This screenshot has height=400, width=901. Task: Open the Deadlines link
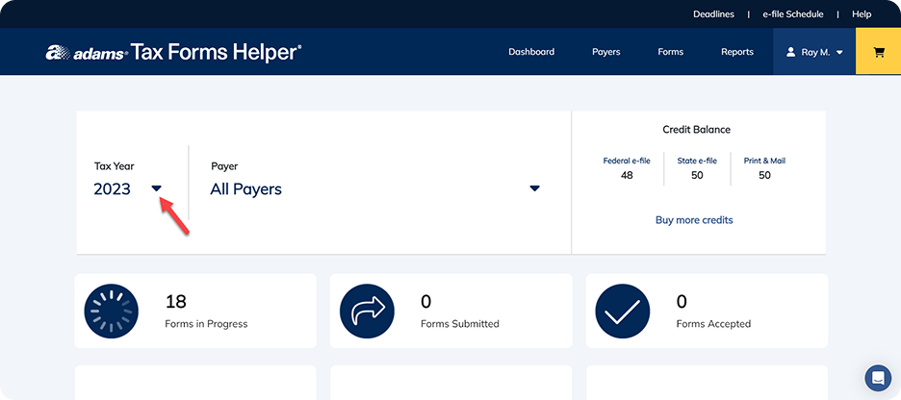point(713,14)
